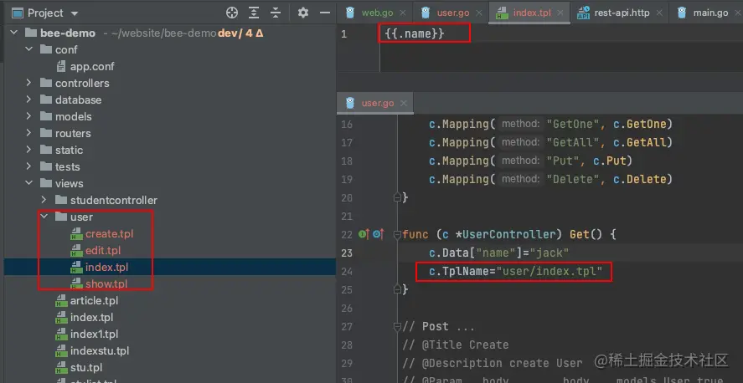Click the locate/select opened file target icon
Image resolution: width=743 pixels, height=383 pixels.
pos(232,13)
